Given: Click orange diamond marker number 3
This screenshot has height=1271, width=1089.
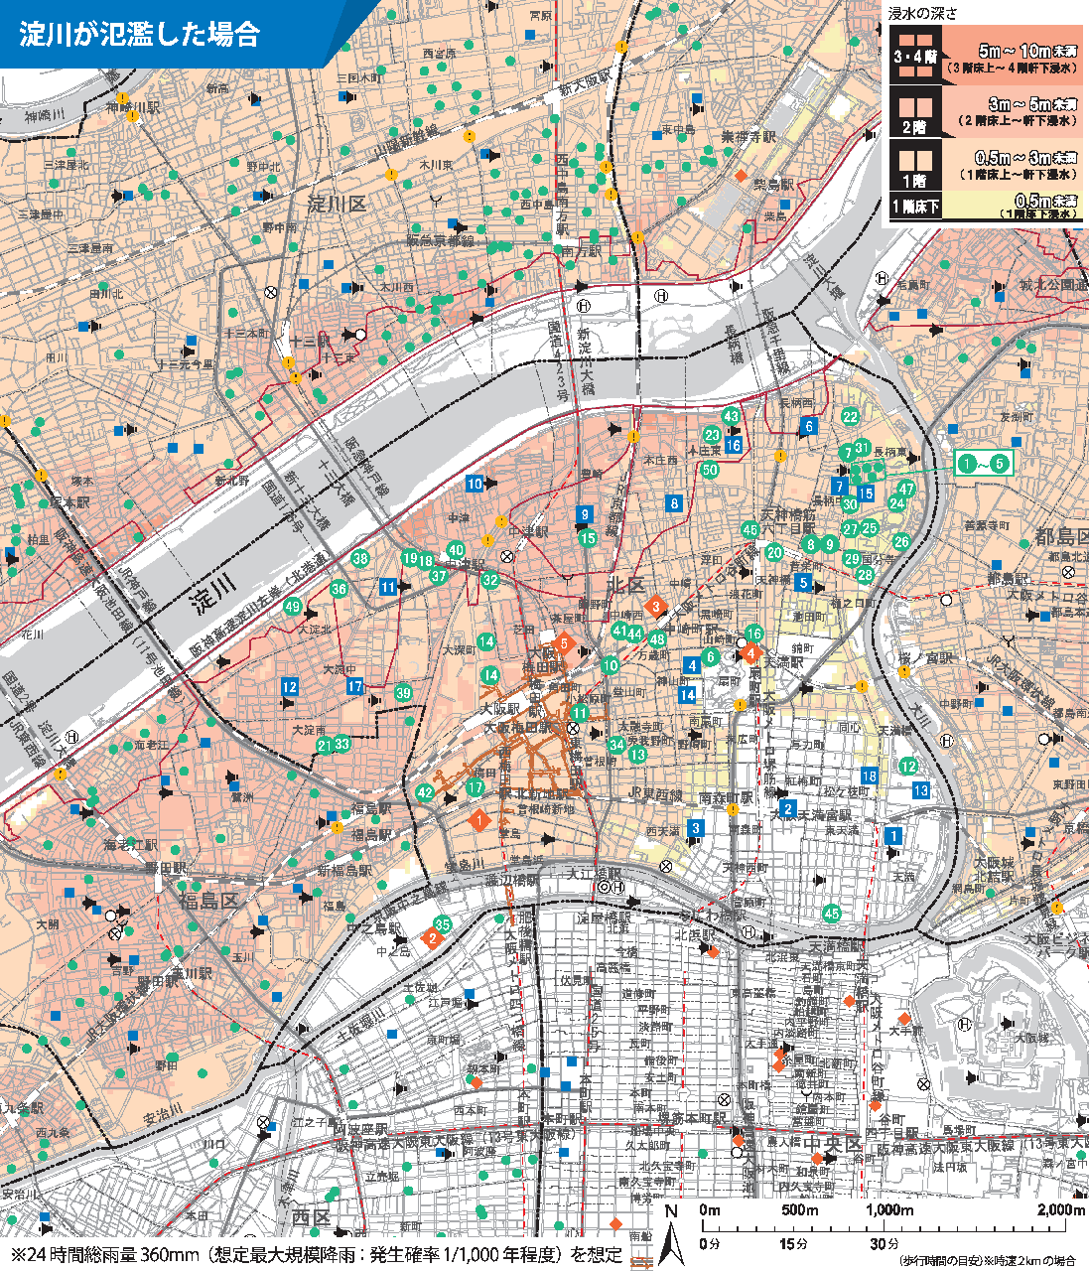Looking at the screenshot, I should pyautogui.click(x=655, y=606).
